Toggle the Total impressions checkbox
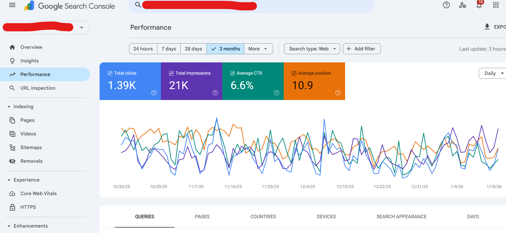The image size is (506, 233). point(171,73)
